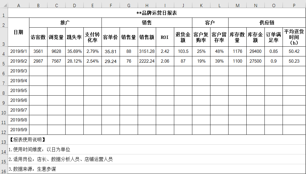Select the title cell **品牌运营日报表
The width and height of the screenshot is (306, 174).
[157, 13]
